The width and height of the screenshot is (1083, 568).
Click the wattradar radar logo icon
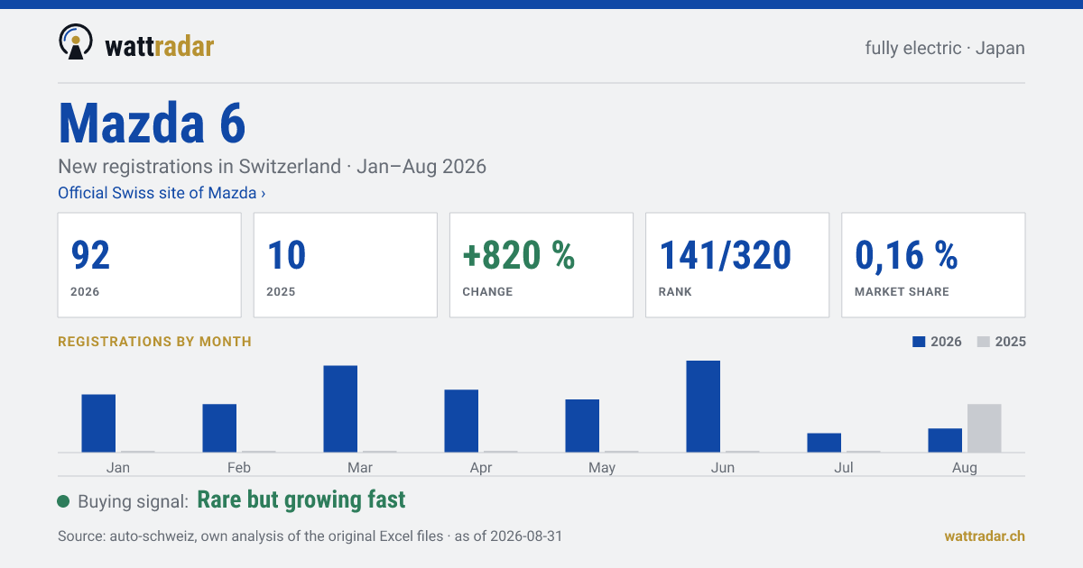(76, 42)
